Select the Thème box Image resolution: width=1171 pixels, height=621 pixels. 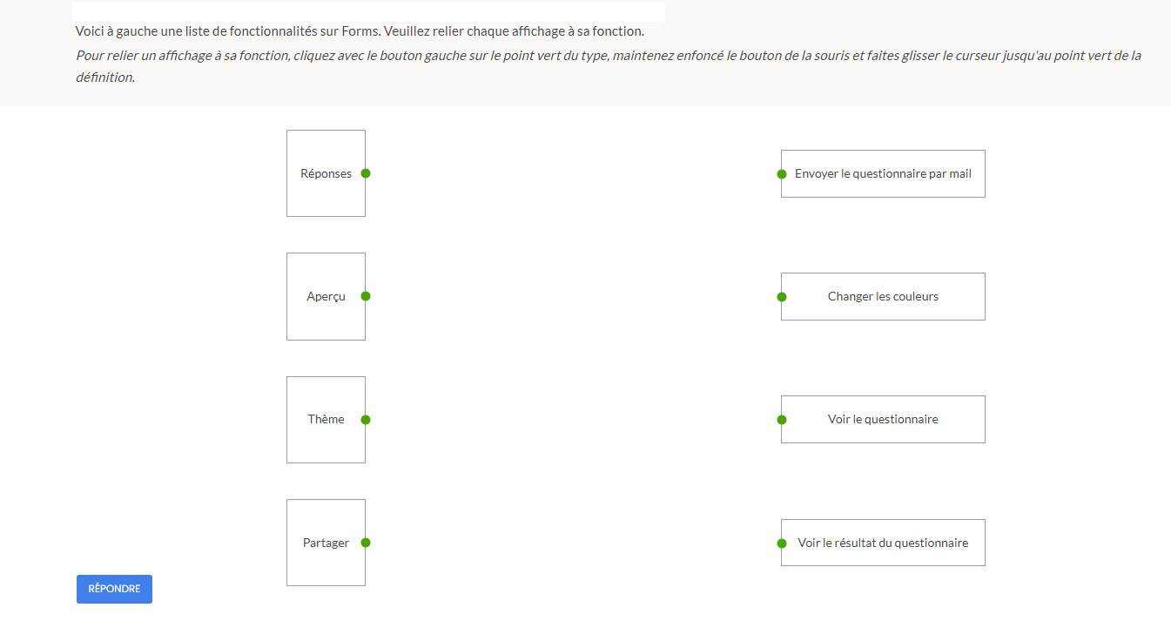tap(326, 420)
